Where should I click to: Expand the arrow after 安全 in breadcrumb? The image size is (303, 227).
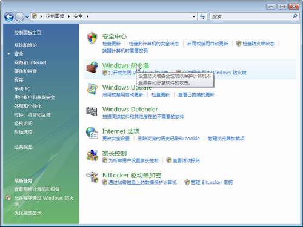point(87,16)
